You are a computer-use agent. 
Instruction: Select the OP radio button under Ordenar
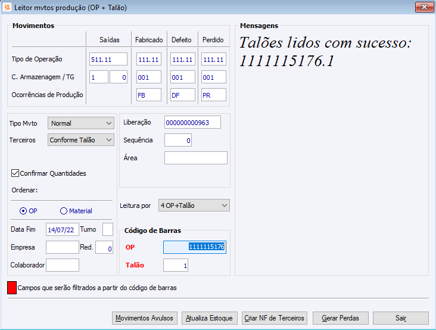(x=23, y=211)
